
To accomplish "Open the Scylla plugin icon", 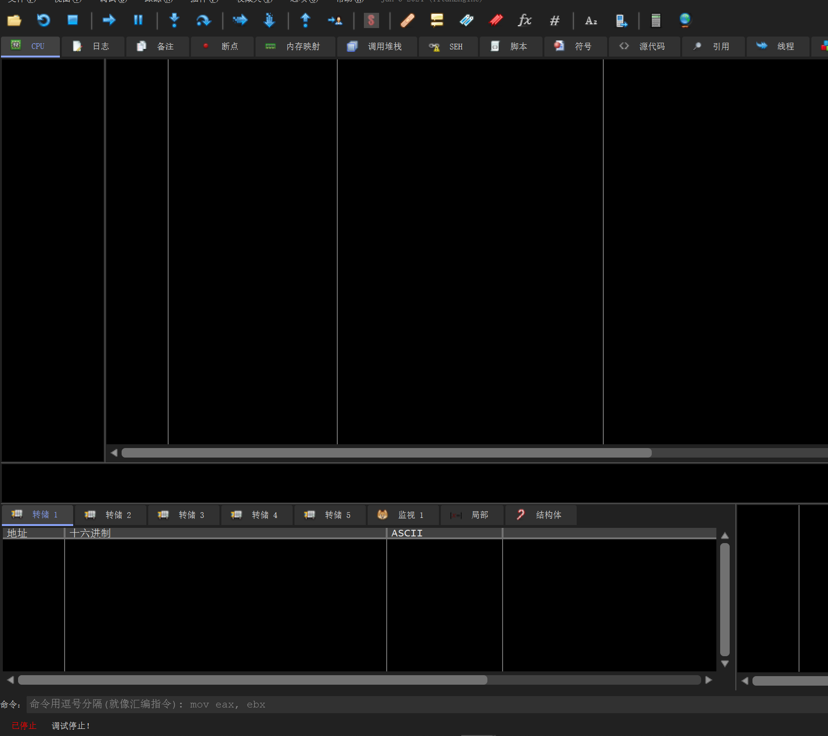I will tap(371, 20).
